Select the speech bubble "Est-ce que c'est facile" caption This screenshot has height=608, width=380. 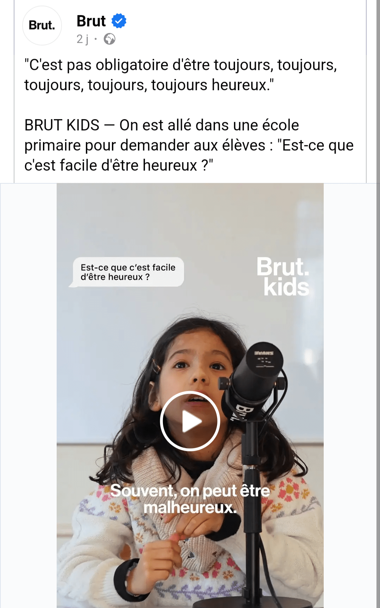click(128, 272)
